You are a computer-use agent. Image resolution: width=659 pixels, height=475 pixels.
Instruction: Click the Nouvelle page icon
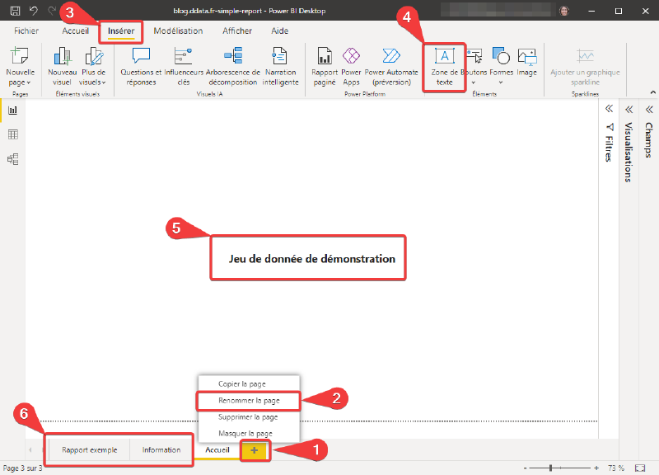click(x=19, y=56)
